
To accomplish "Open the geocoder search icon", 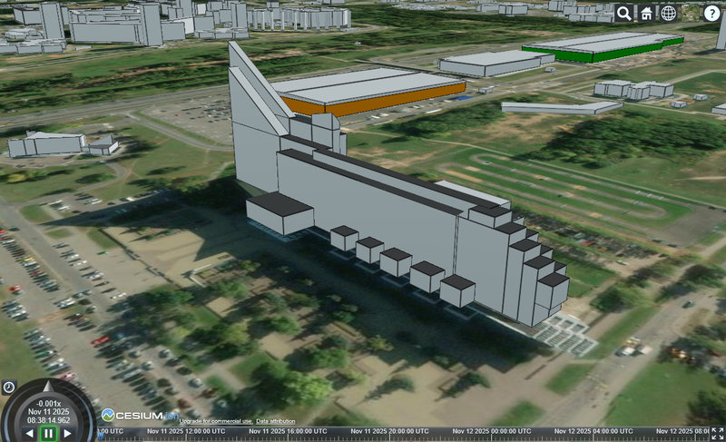I will coord(624,13).
